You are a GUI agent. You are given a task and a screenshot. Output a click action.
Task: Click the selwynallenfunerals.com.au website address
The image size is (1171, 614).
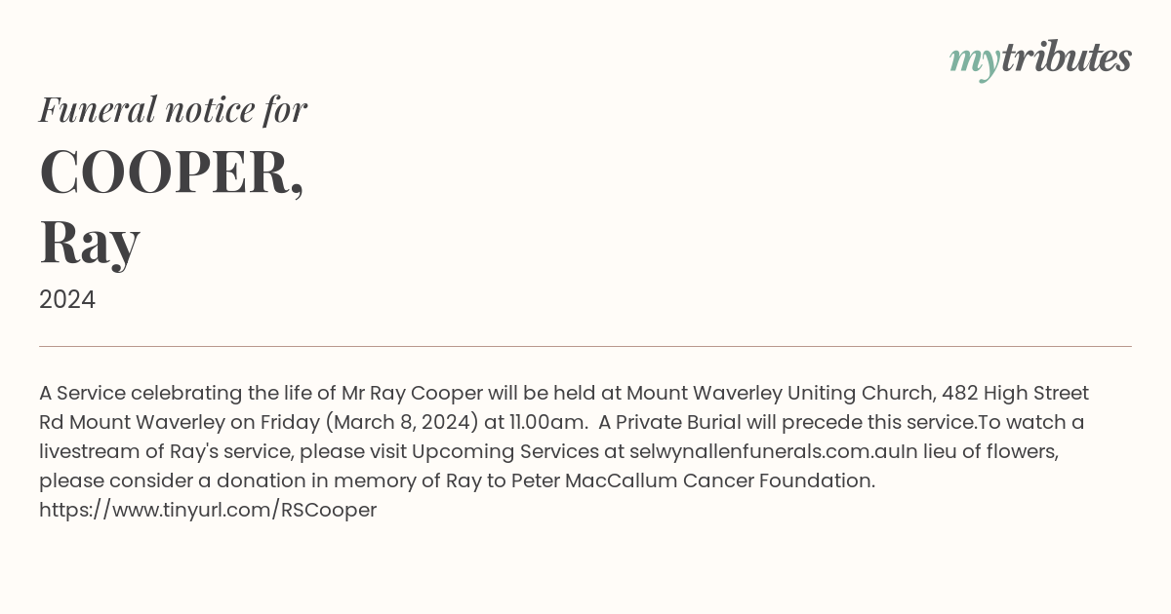click(x=764, y=451)
